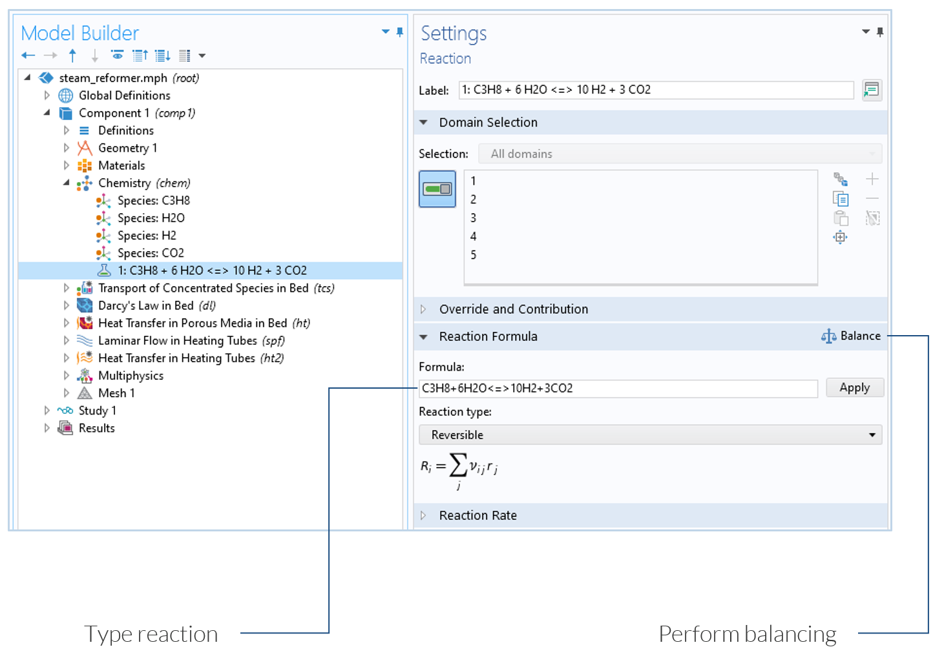The width and height of the screenshot is (944, 656).
Task: Click the copy selection icon beside domain list
Action: coord(840,199)
